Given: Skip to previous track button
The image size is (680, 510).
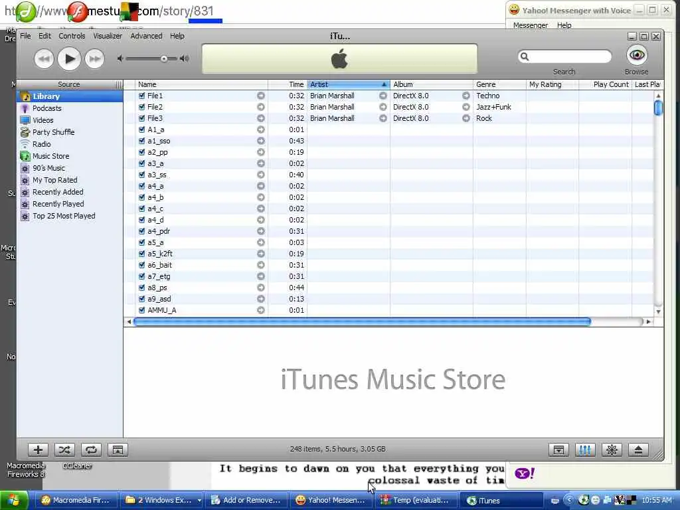Looking at the screenshot, I should tap(44, 58).
